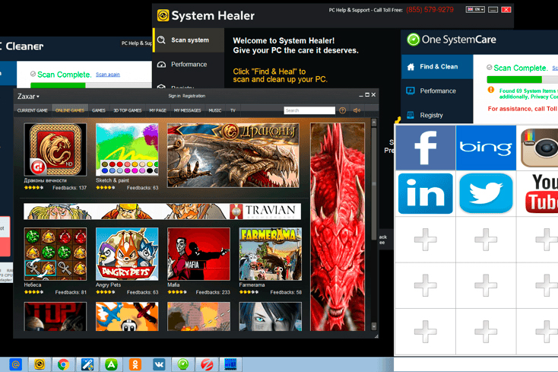The image size is (558, 372).
Task: Click scan progress bar in Cleaner window
Action: point(91,85)
